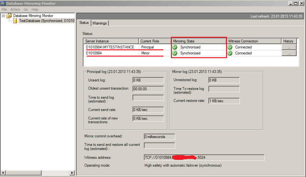Open History for the Mirror instance row
This screenshot has width=306, height=177.
click(289, 53)
